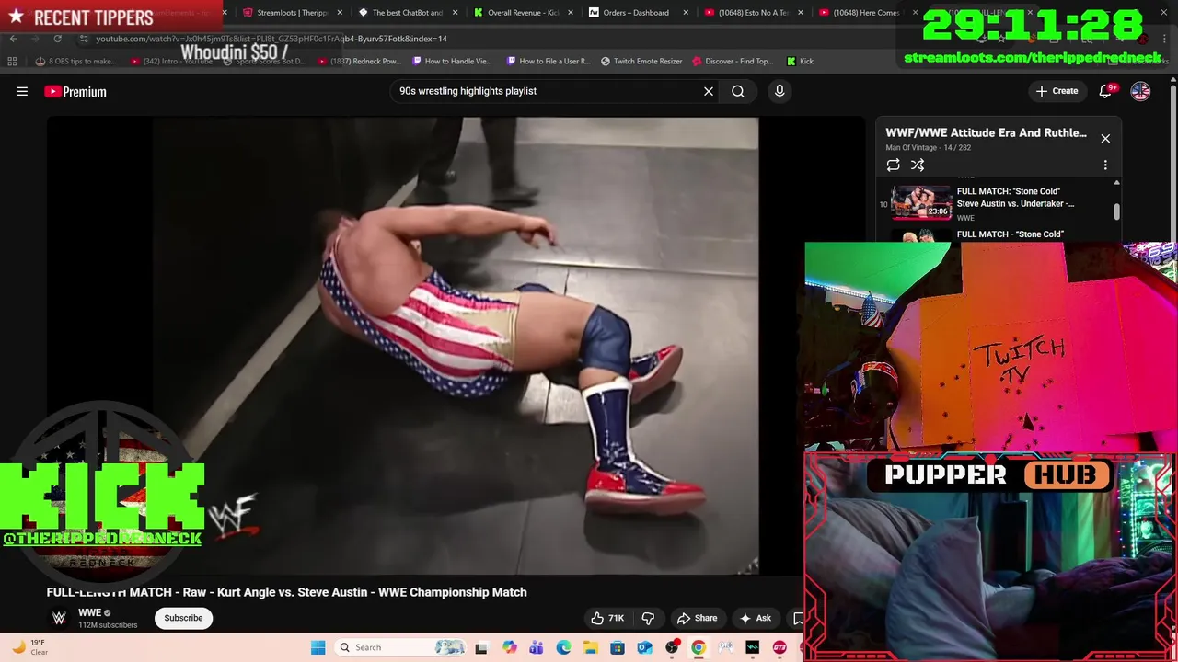Open Discover - Find Top... bookmark
Viewport: 1178px width, 662px height.
[x=733, y=61]
